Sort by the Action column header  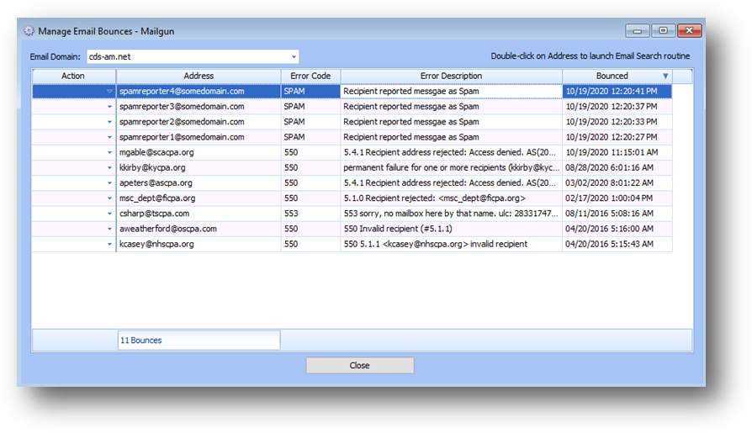click(73, 77)
